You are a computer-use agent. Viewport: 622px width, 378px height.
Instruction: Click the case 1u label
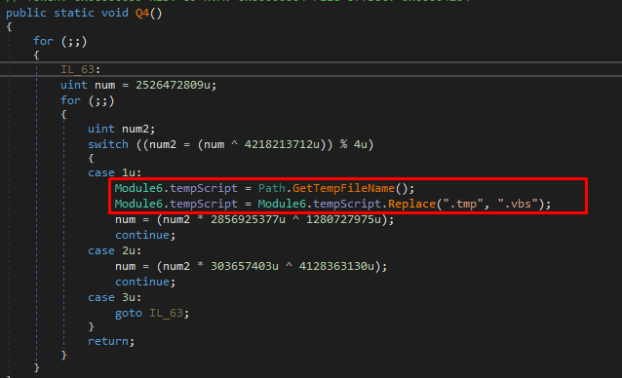pyautogui.click(x=114, y=172)
